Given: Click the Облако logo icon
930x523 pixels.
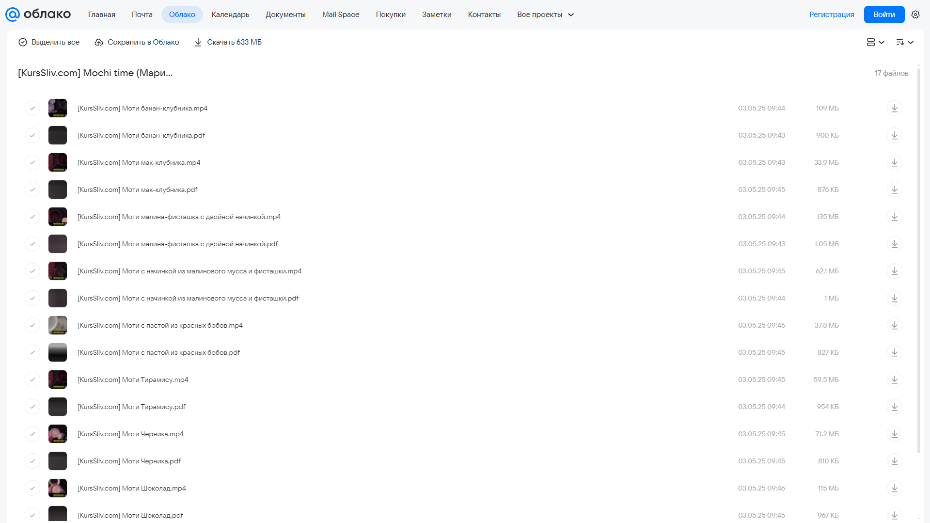Looking at the screenshot, I should [13, 15].
